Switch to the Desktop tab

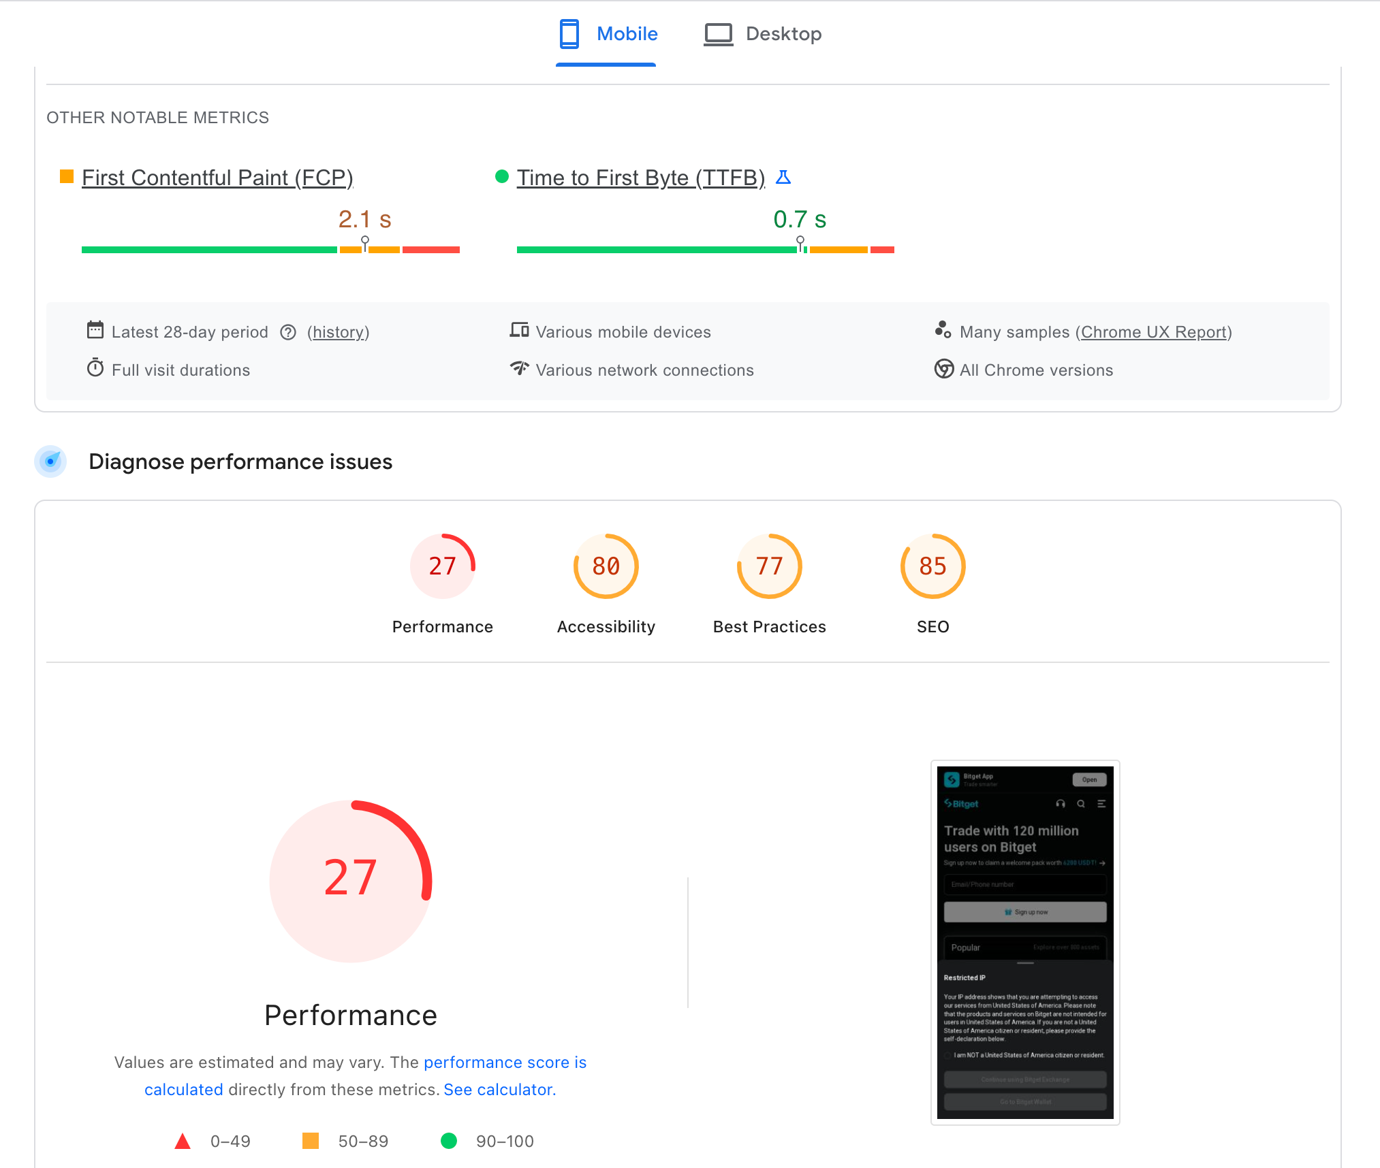[x=762, y=34]
